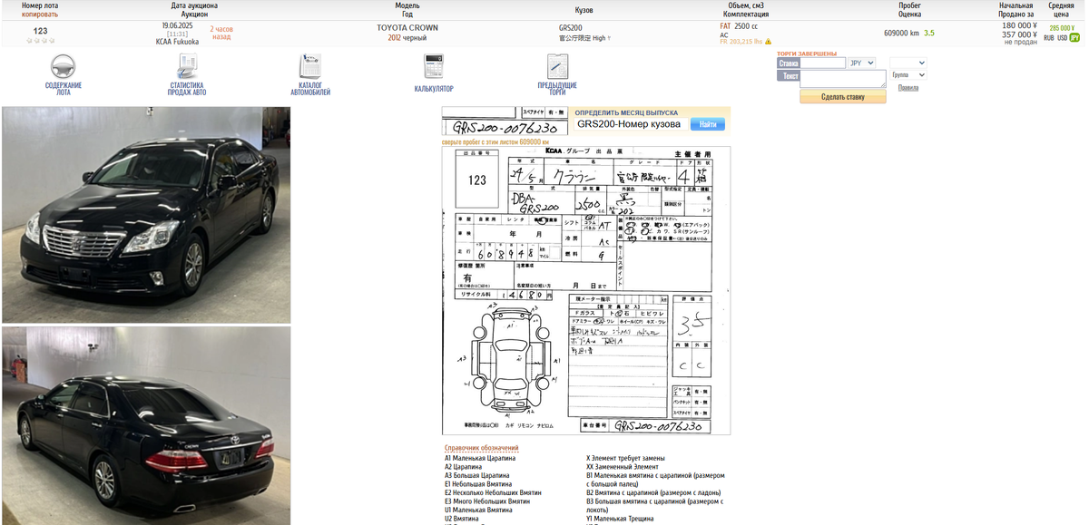Switch price currency to USD
The width and height of the screenshot is (1089, 525).
point(1062,38)
